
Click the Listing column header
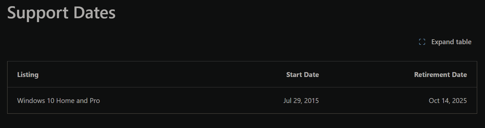28,75
